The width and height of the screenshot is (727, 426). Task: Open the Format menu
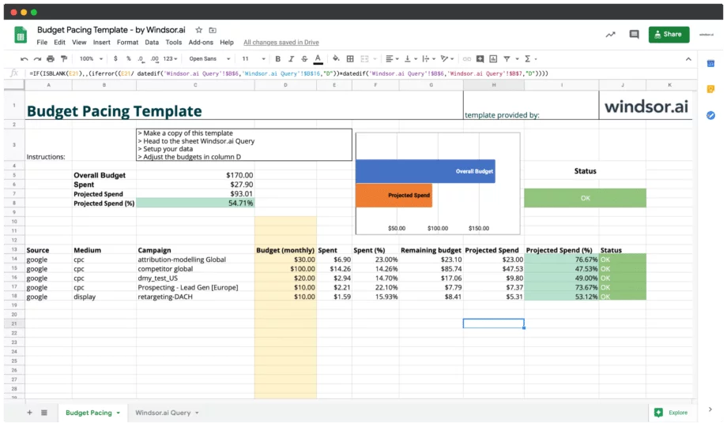click(x=127, y=42)
